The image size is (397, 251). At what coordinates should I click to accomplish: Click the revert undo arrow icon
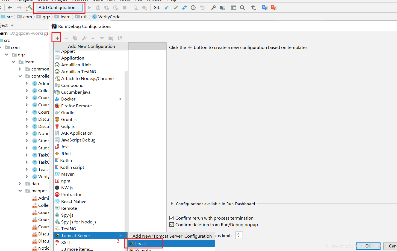point(202,8)
